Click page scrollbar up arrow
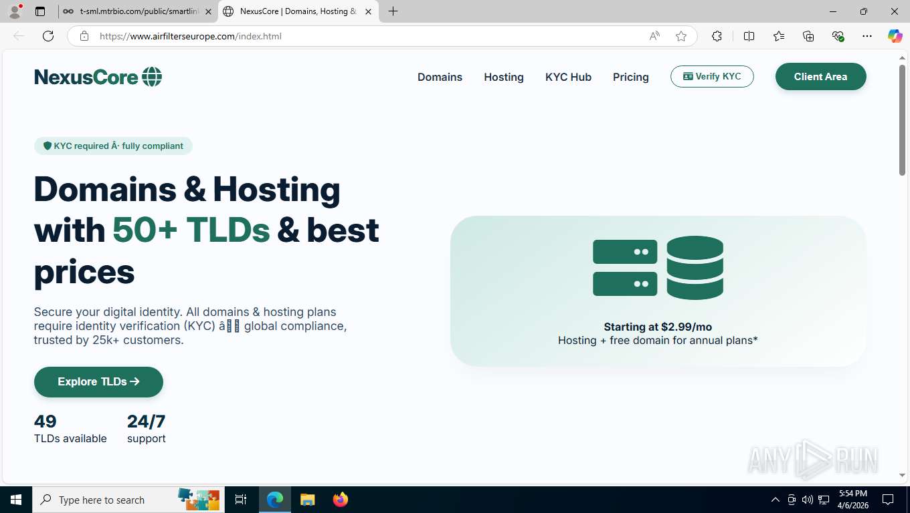Screen dimensions: 910x513 click(x=903, y=57)
